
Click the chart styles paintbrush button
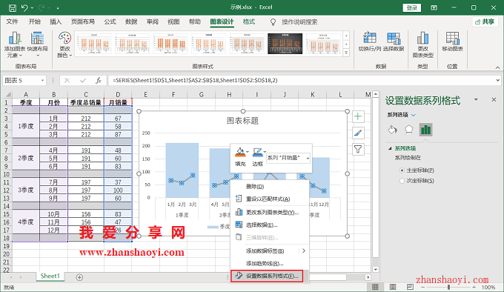tap(358, 133)
